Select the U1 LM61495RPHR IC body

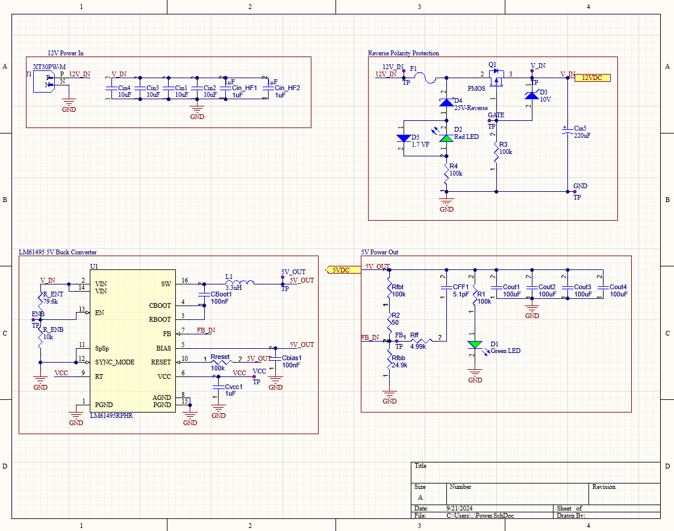point(133,341)
